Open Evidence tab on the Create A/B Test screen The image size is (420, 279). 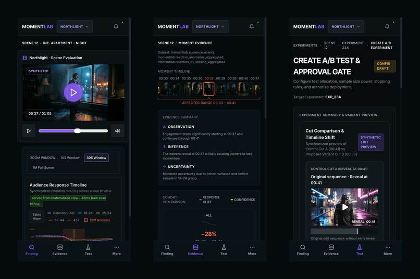point(331,250)
